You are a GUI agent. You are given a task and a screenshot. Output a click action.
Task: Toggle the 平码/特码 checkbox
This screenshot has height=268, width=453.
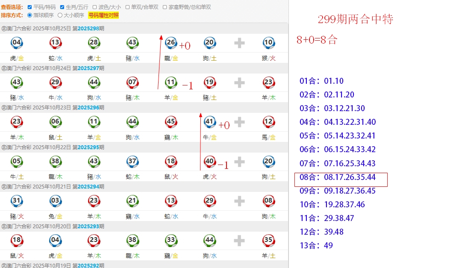click(29, 7)
